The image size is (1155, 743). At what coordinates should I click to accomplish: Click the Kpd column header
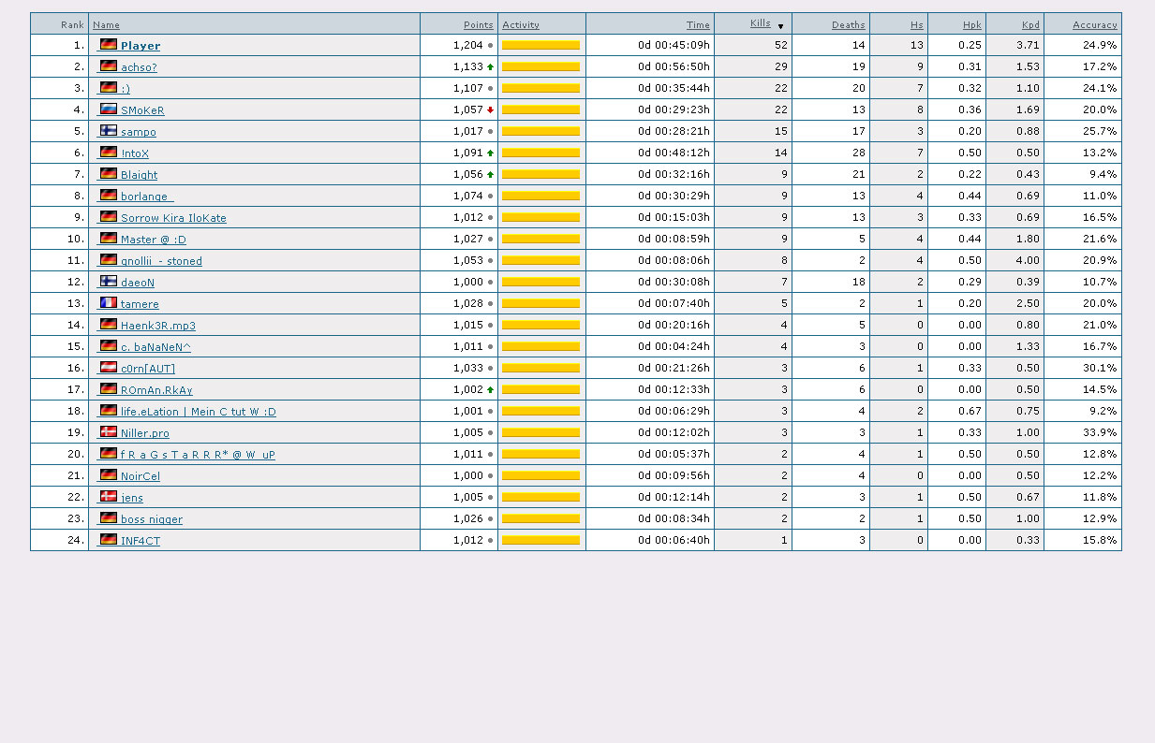click(1030, 25)
